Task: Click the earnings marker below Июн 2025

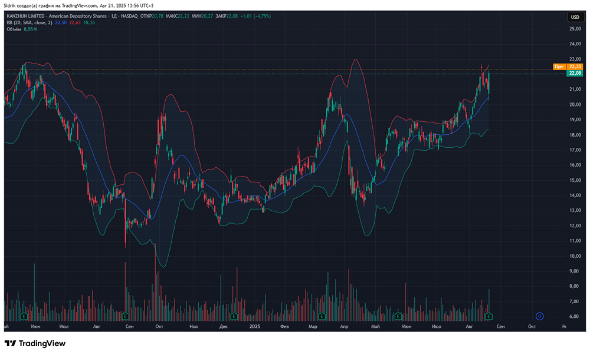Action: point(398,316)
